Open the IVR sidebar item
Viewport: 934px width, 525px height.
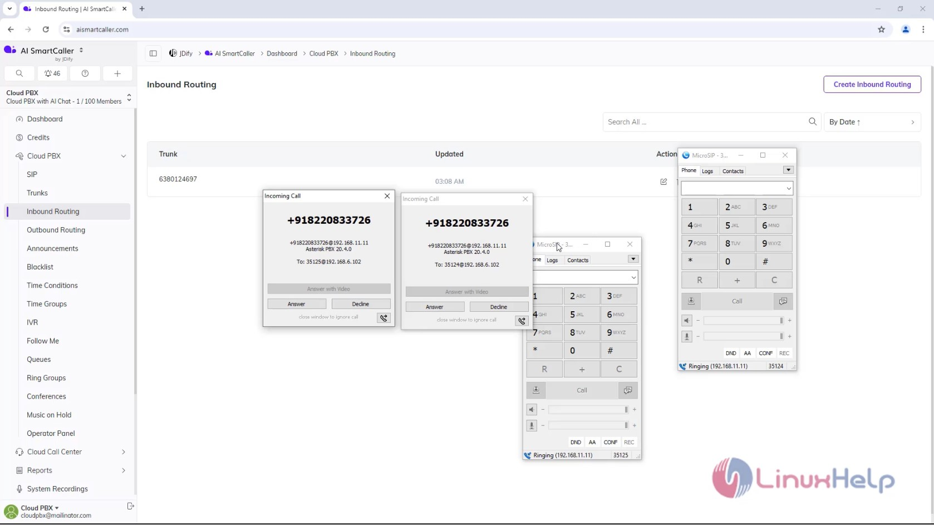(x=32, y=322)
